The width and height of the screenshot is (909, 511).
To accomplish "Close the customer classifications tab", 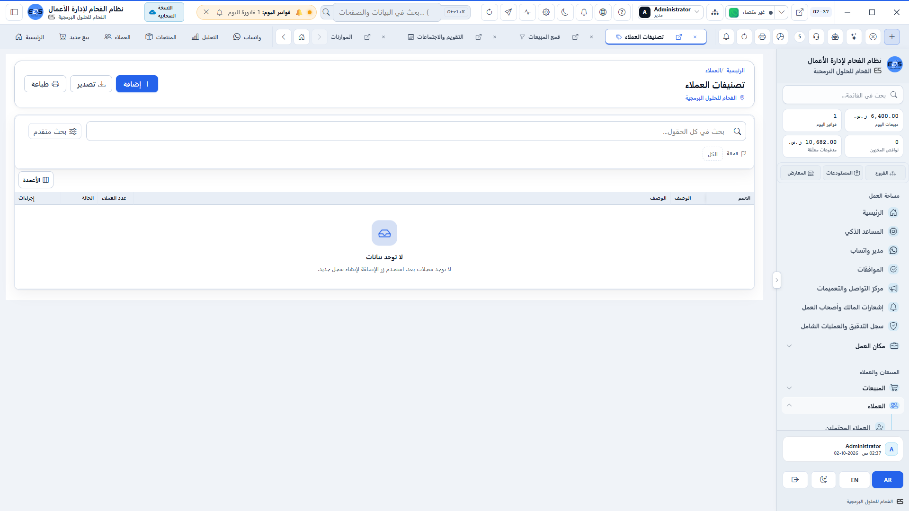I will (x=695, y=37).
